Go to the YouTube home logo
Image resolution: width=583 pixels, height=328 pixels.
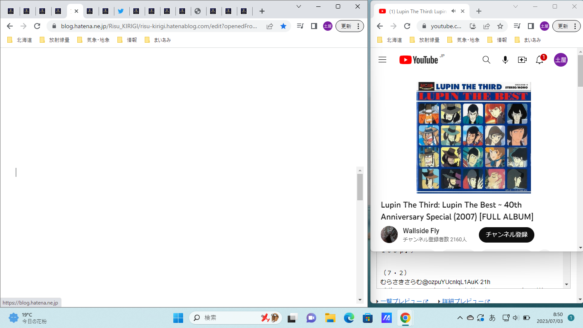[419, 60]
